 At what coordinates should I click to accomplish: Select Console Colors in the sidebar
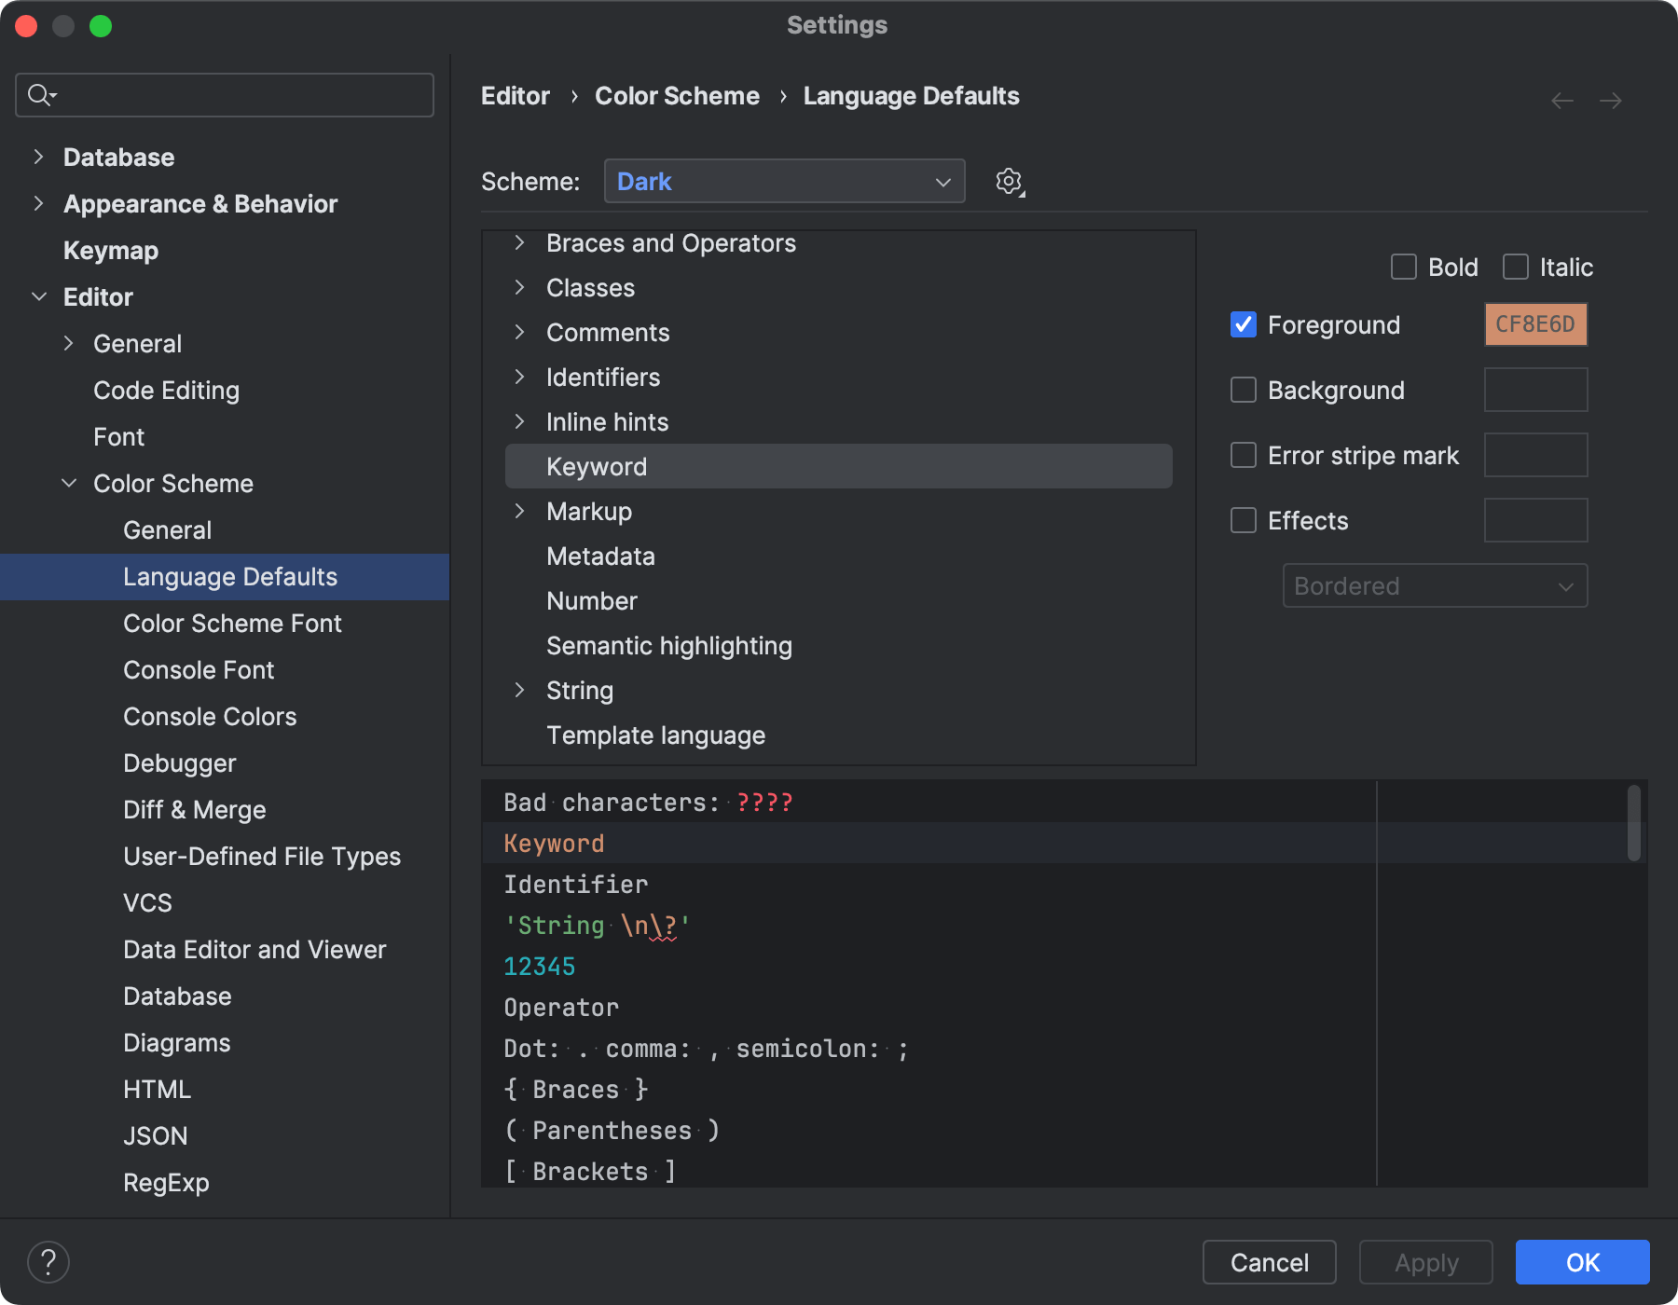(x=209, y=716)
